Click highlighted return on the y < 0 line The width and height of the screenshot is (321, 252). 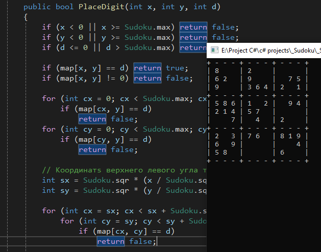193,37
